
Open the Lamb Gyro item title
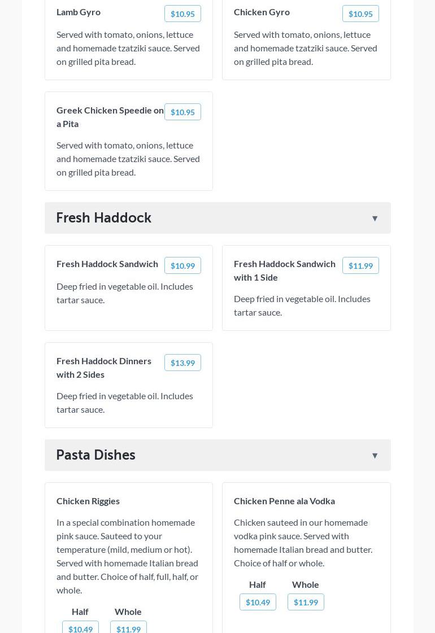(79, 12)
